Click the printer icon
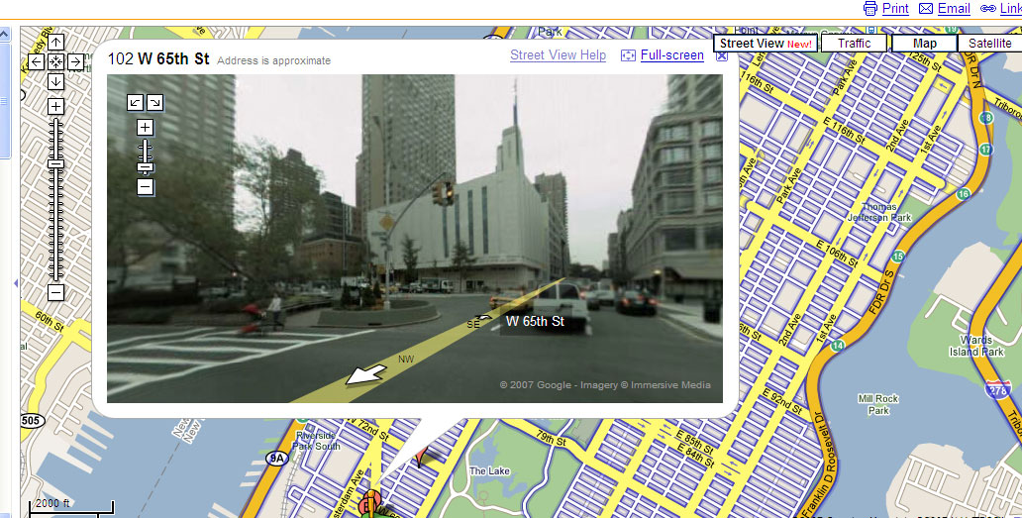 (x=870, y=9)
